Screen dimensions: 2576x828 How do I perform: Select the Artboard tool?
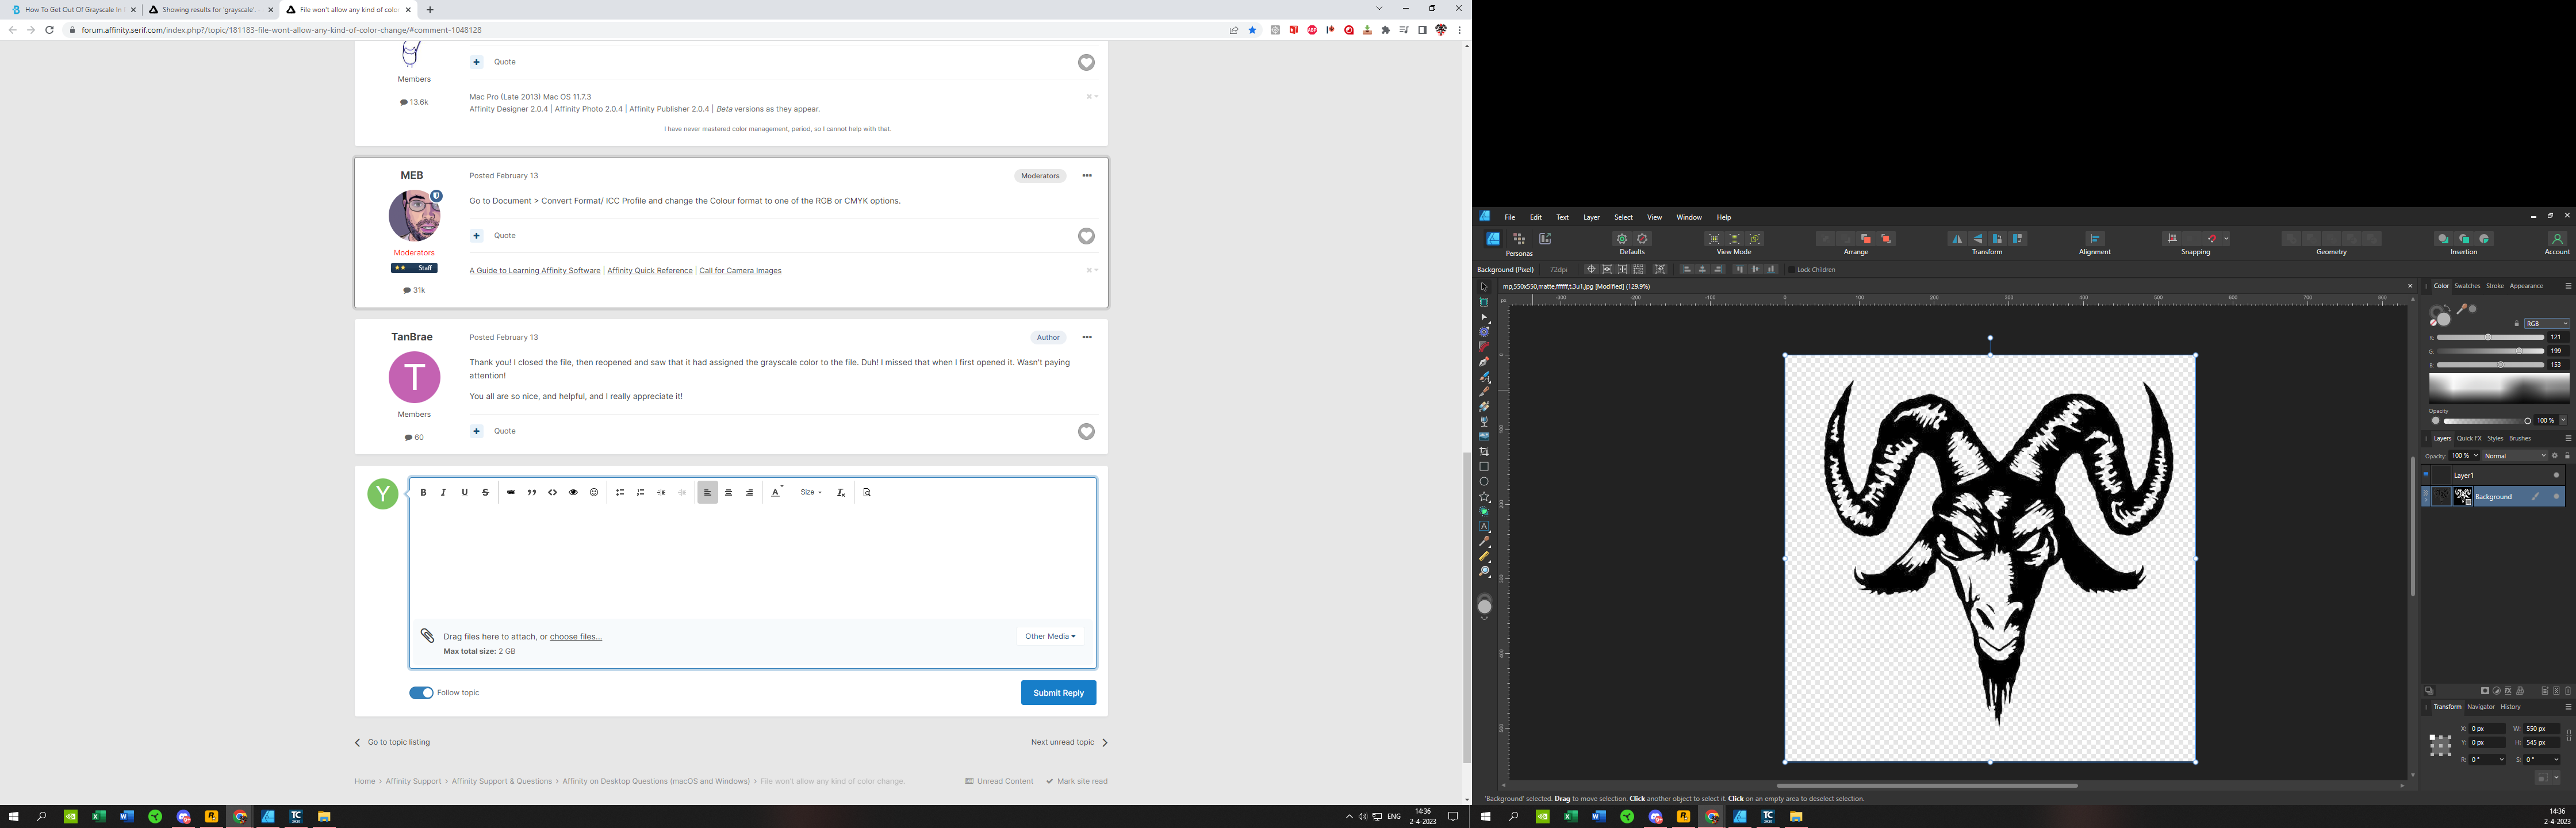(x=1484, y=302)
